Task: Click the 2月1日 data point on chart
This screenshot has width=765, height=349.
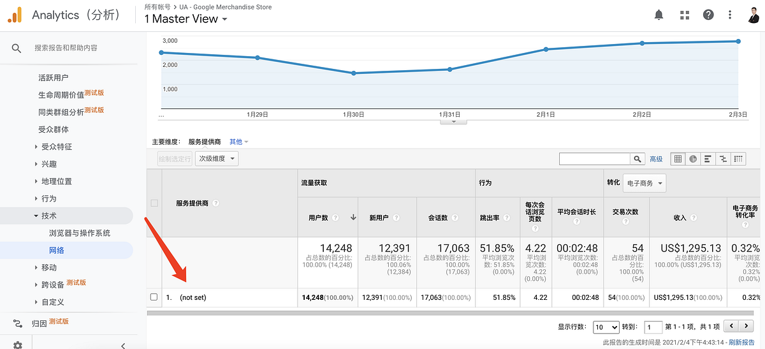Action: (546, 49)
